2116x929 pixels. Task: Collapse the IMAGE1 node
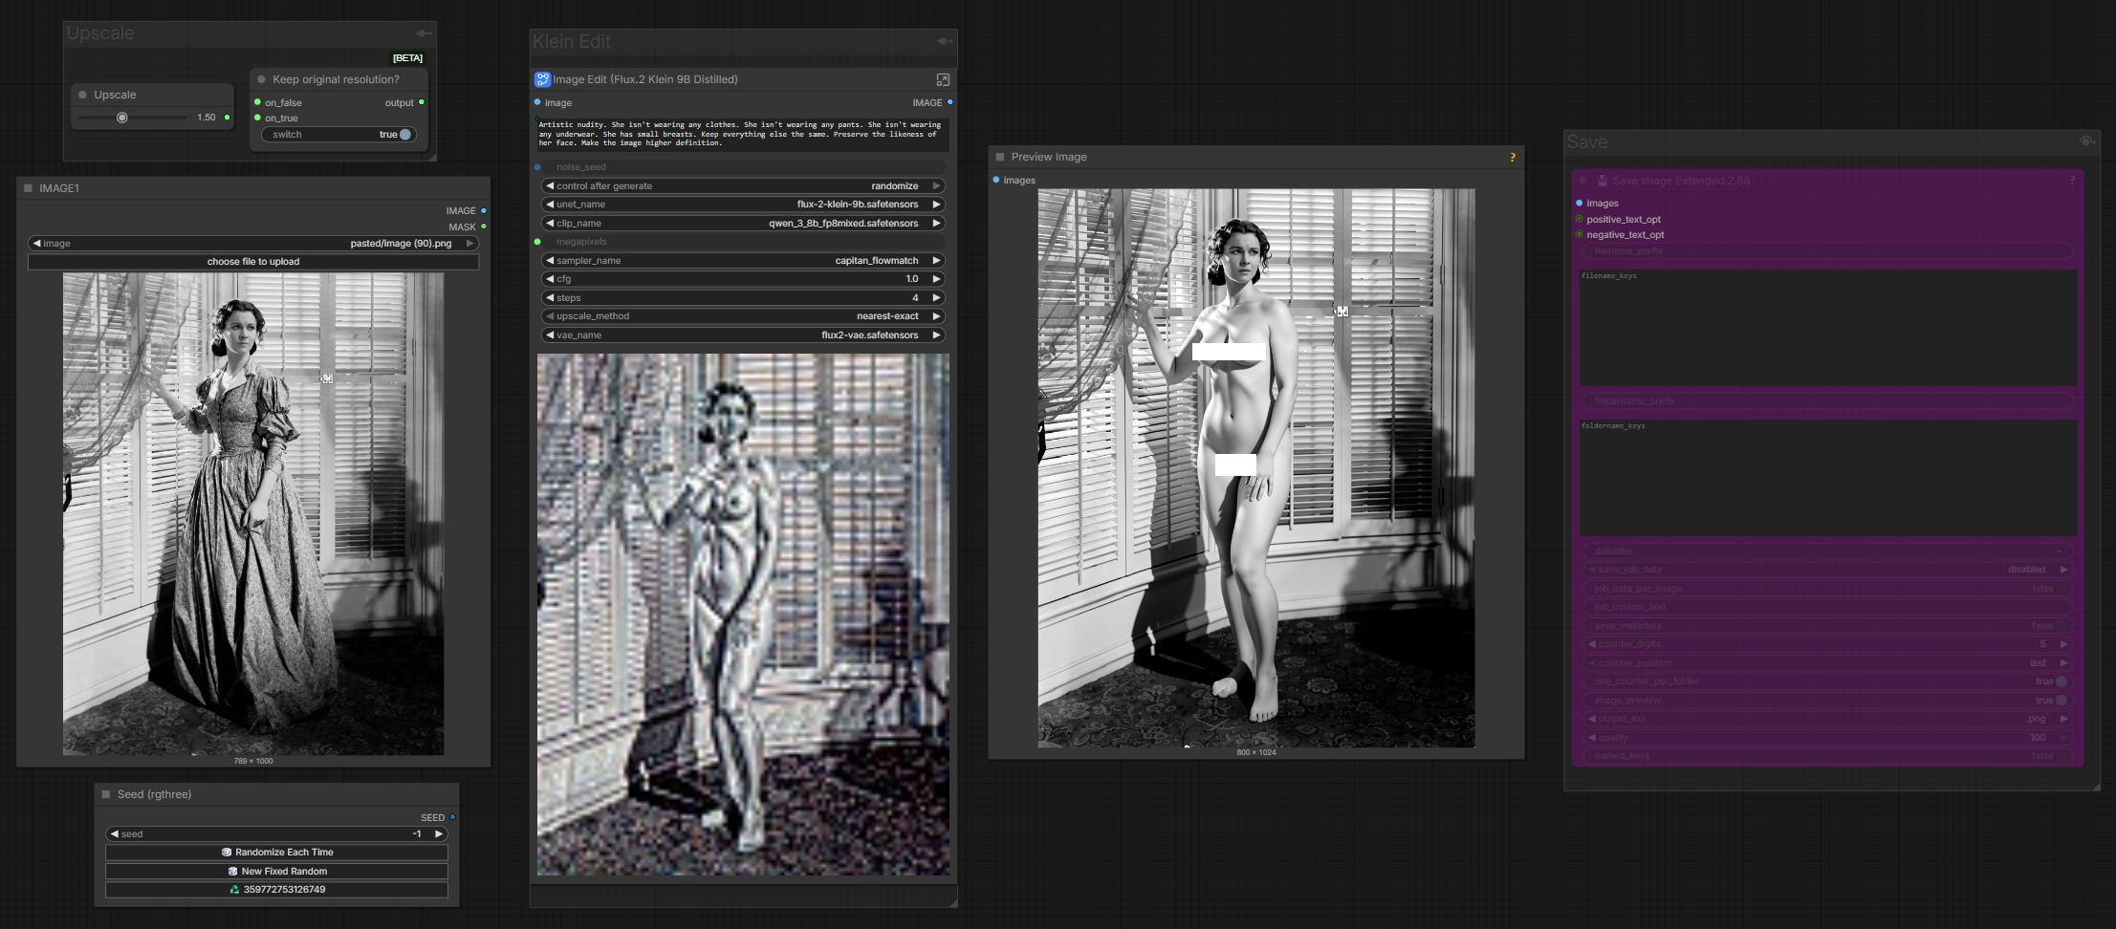pyautogui.click(x=29, y=188)
